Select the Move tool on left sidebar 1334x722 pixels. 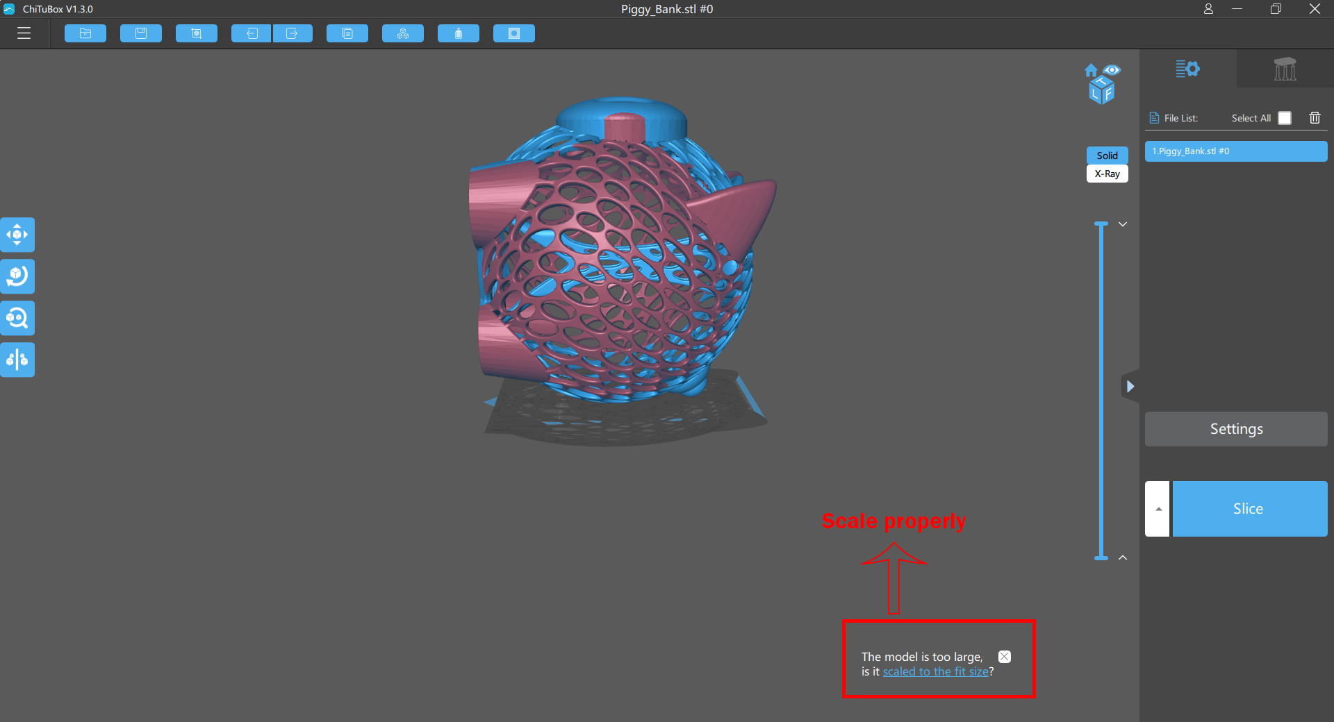tap(17, 235)
